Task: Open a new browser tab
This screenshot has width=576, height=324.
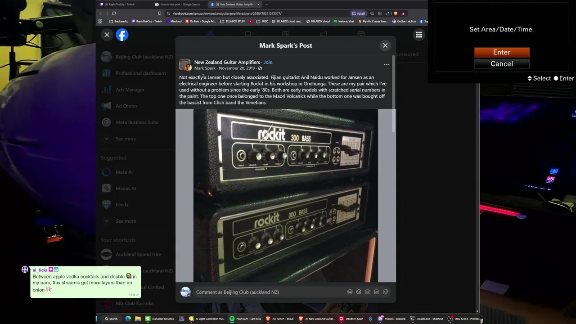Action: tap(266, 4)
